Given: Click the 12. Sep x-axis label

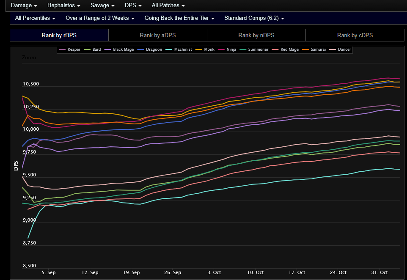Looking at the screenshot, I should tap(90, 272).
